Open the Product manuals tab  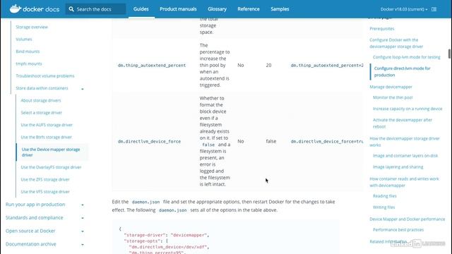coord(178,9)
